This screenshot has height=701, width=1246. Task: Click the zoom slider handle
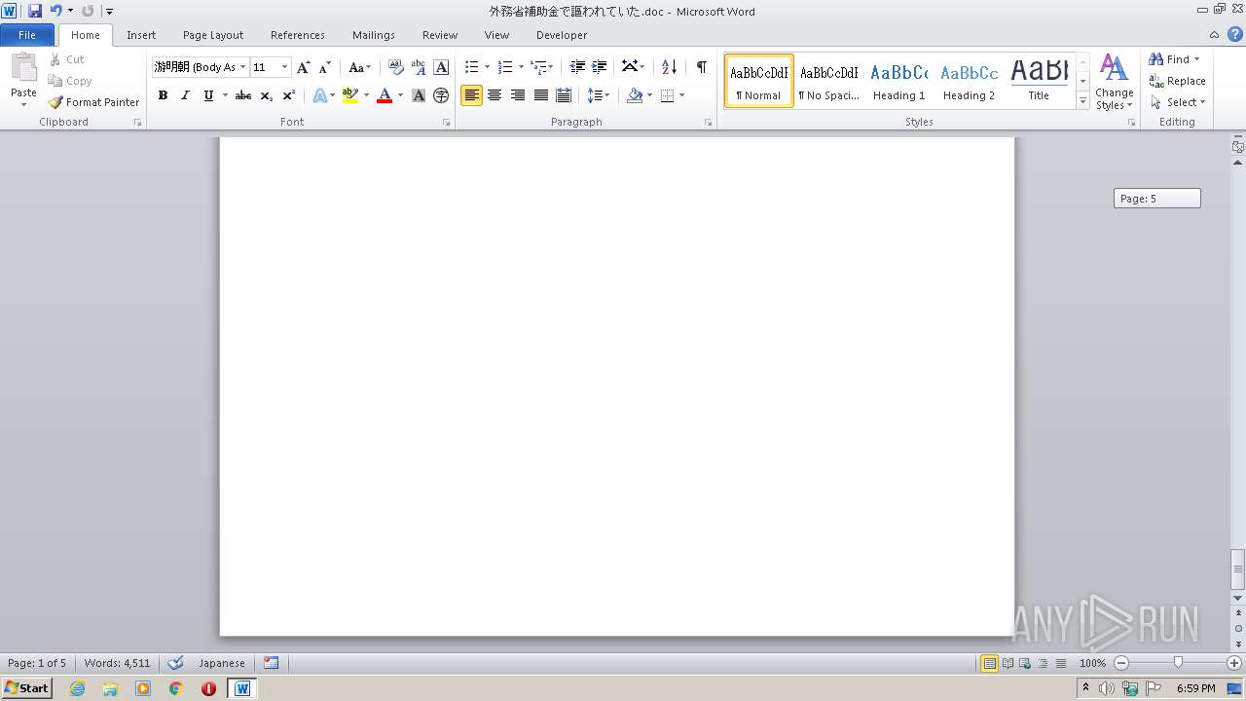(1178, 663)
